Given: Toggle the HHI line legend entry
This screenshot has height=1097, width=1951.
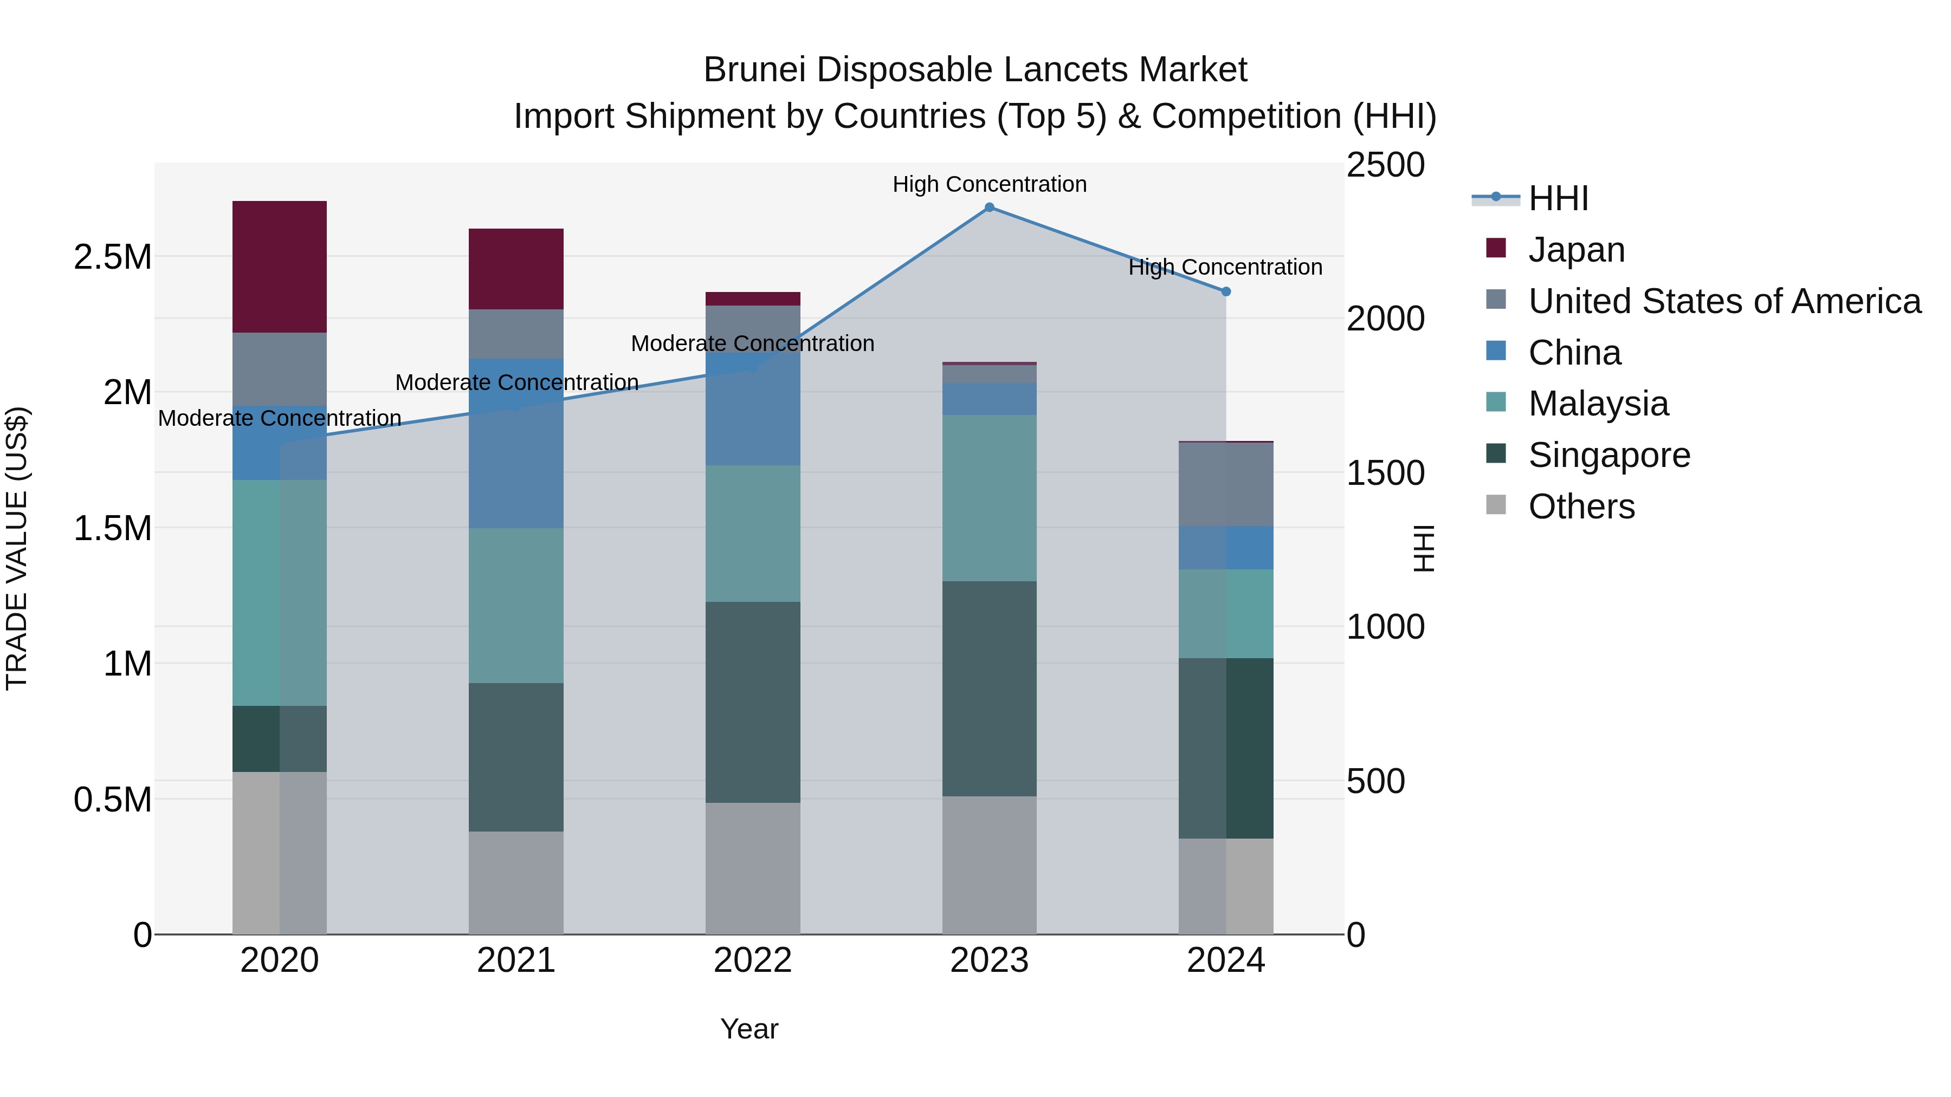Looking at the screenshot, I should pyautogui.click(x=1530, y=198).
